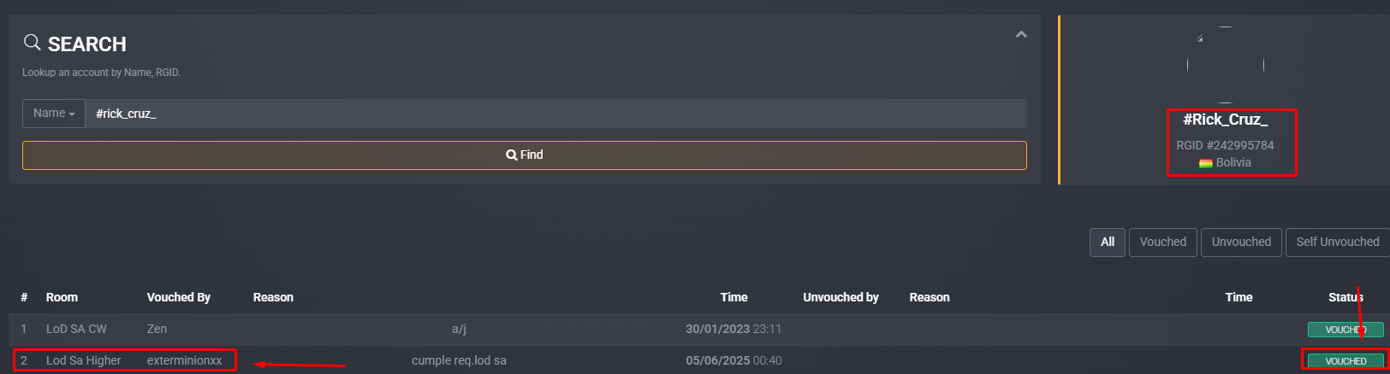Click the VOUCHED badge for LoD SA CW
The width and height of the screenshot is (1390, 374).
1345,330
